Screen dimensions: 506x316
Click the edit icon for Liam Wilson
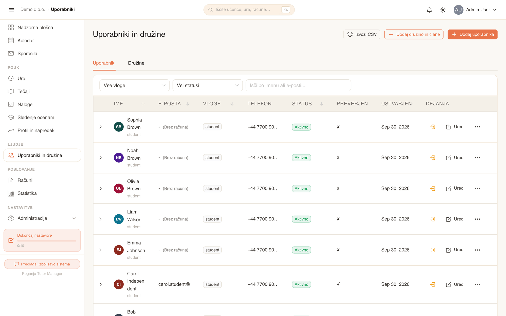pos(449,219)
